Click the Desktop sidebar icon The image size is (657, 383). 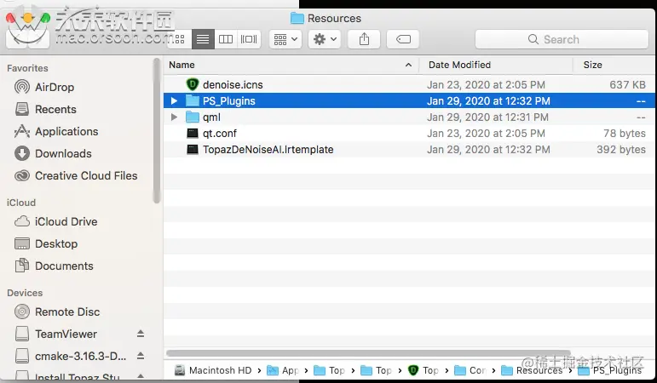[x=22, y=243]
